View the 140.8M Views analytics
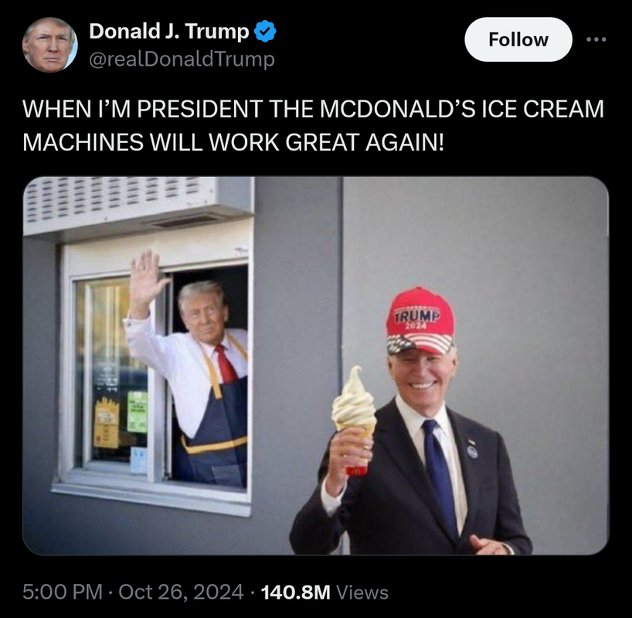The height and width of the screenshot is (618, 632). pos(324,593)
